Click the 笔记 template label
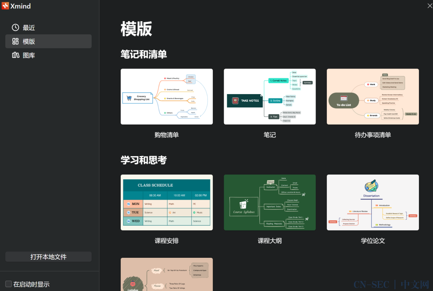Viewport: 433px width, 291px height. pyautogui.click(x=269, y=135)
